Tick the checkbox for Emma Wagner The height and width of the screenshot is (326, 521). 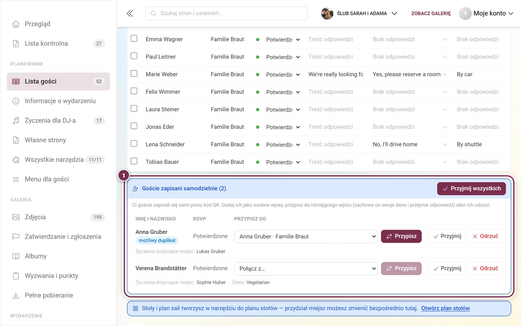coord(134,38)
